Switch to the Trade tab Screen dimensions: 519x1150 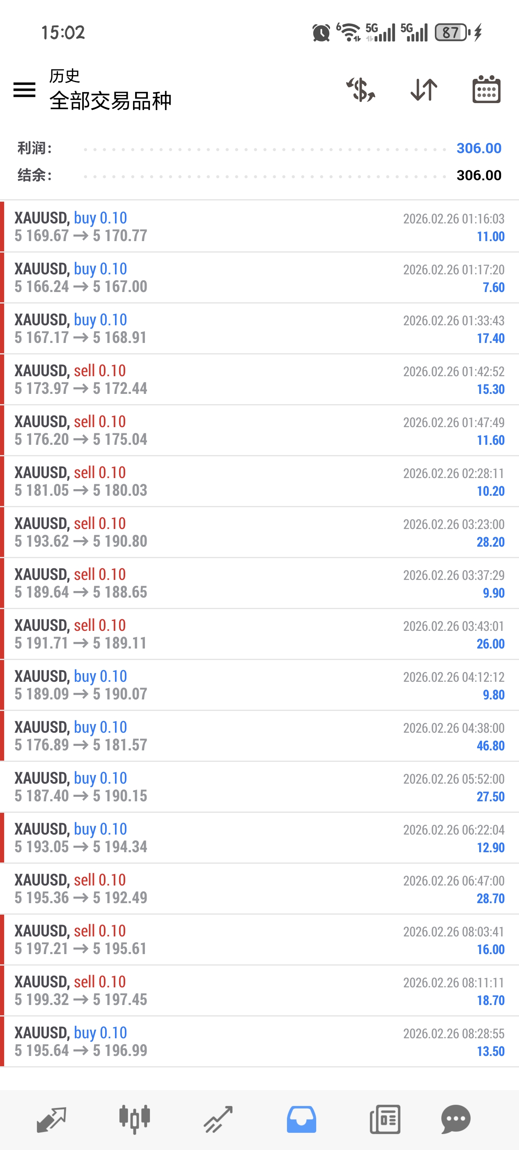pyautogui.click(x=218, y=1120)
